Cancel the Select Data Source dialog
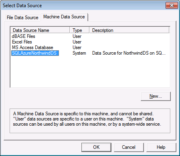Viewport: 180px width, 156px height. click(129, 147)
